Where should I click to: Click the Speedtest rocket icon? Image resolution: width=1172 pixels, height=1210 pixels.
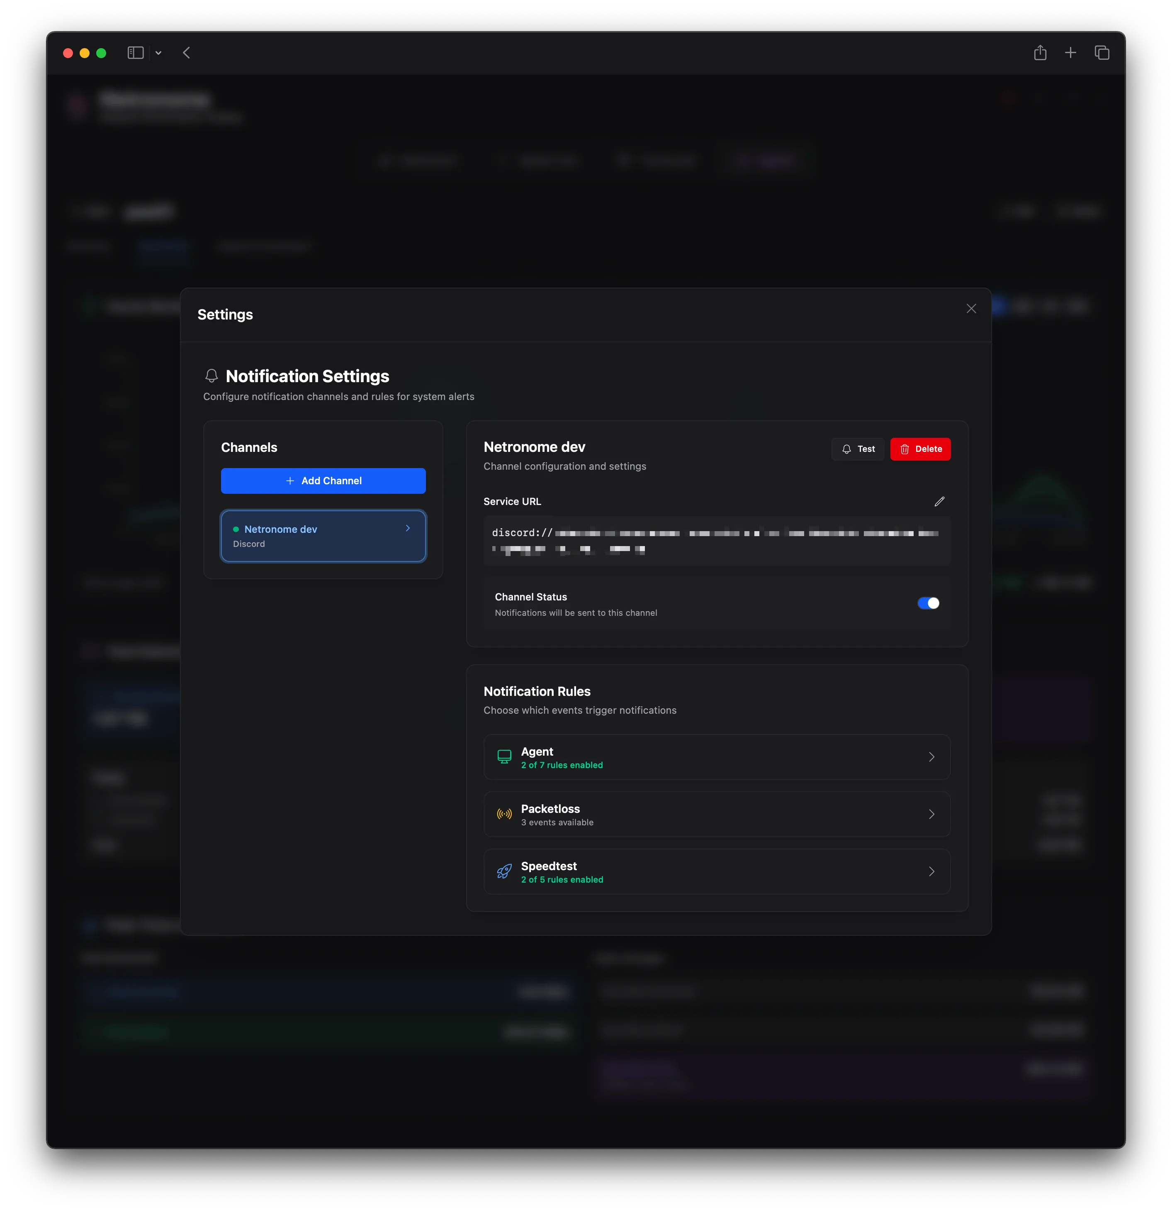coord(504,872)
